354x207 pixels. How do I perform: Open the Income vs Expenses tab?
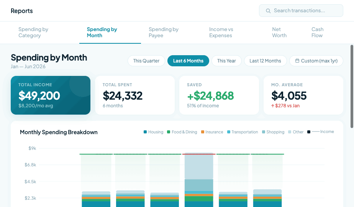point(233,32)
